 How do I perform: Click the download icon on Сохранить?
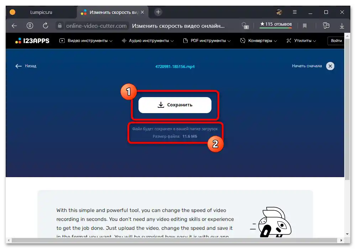[161, 105]
